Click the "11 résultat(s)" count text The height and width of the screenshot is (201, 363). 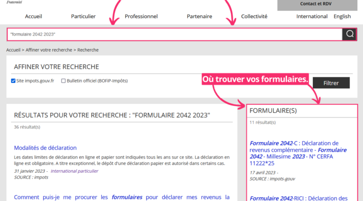pyautogui.click(x=262, y=122)
